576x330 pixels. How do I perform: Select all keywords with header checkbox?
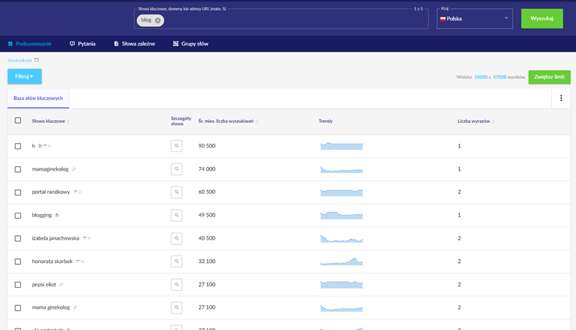click(18, 121)
